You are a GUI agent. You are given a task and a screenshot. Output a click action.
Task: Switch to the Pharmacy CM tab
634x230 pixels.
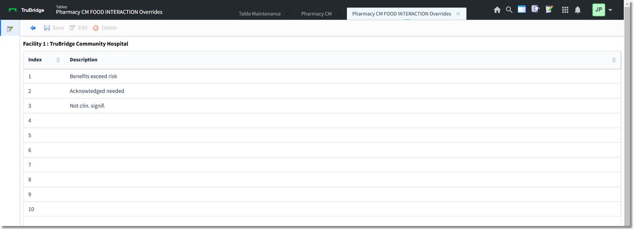click(x=316, y=14)
